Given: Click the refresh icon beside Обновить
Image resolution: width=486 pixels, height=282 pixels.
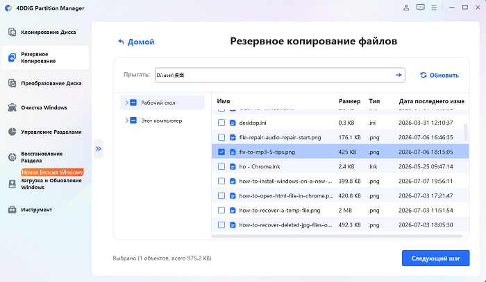Looking at the screenshot, I should point(423,75).
